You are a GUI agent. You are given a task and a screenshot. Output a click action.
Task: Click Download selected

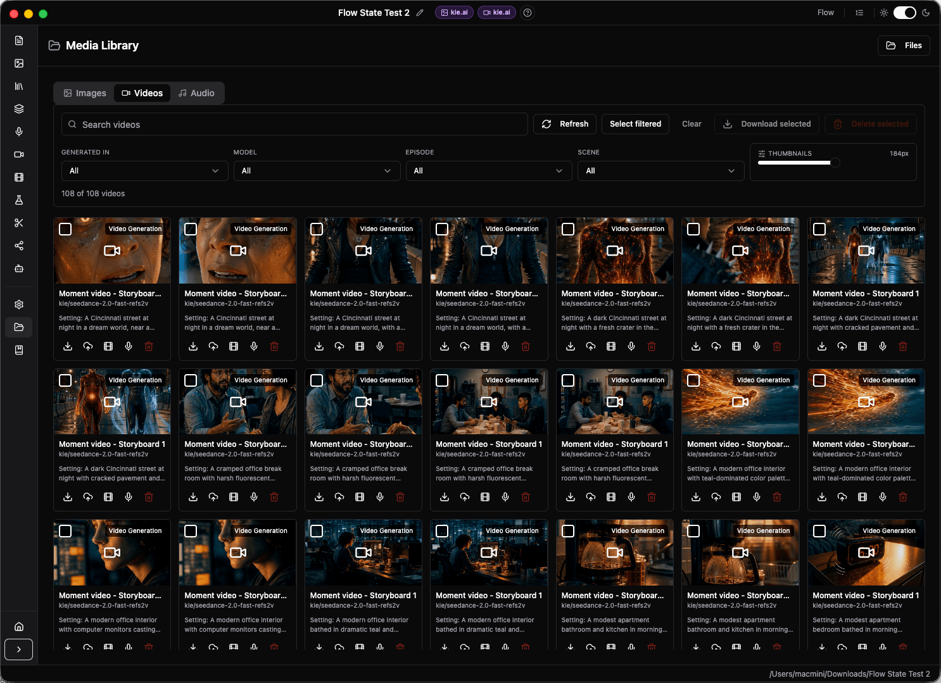click(767, 124)
